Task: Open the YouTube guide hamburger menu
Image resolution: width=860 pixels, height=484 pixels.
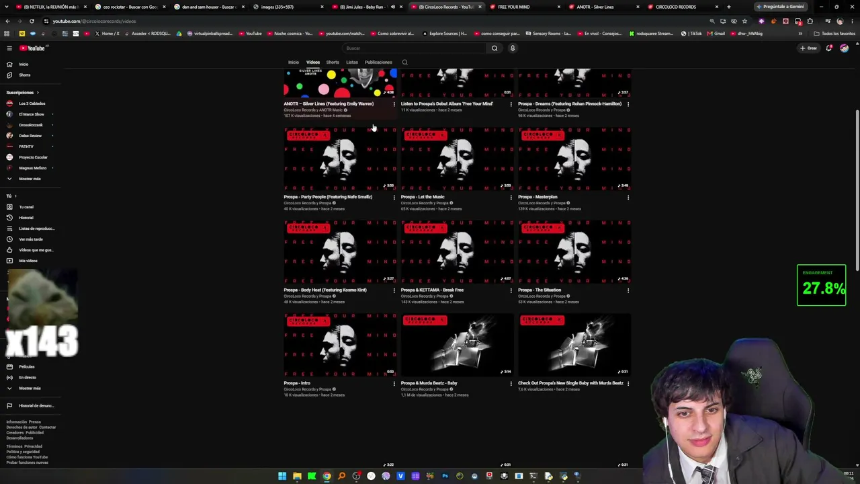Action: point(9,48)
